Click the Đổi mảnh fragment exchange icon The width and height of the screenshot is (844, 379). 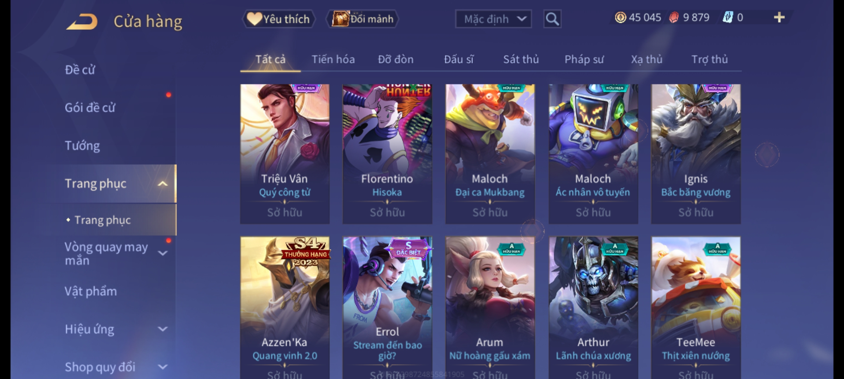(x=340, y=19)
